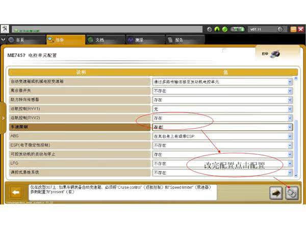
Task: Select the 巡航控制(RVV2) row label
Action: click(x=80, y=118)
